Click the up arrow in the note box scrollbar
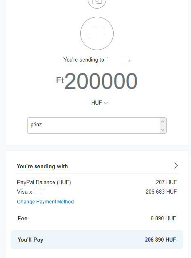Image resolution: width=191 pixels, height=258 pixels. point(163,121)
